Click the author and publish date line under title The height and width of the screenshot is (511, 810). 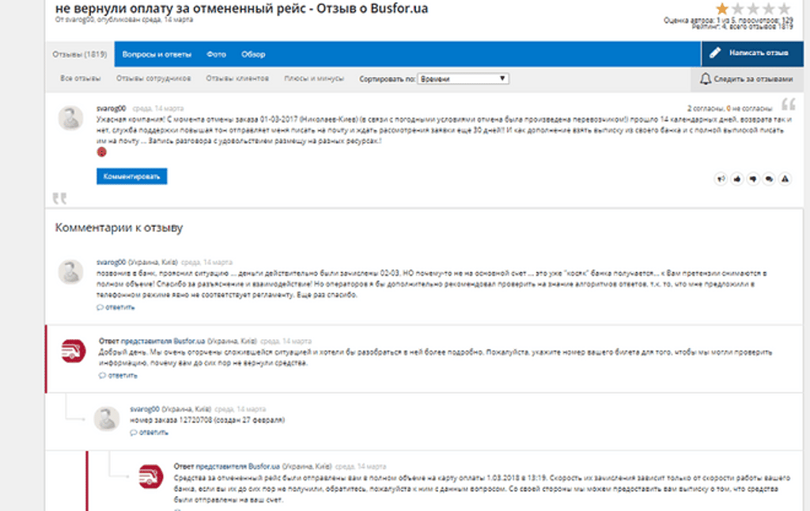click(x=124, y=20)
